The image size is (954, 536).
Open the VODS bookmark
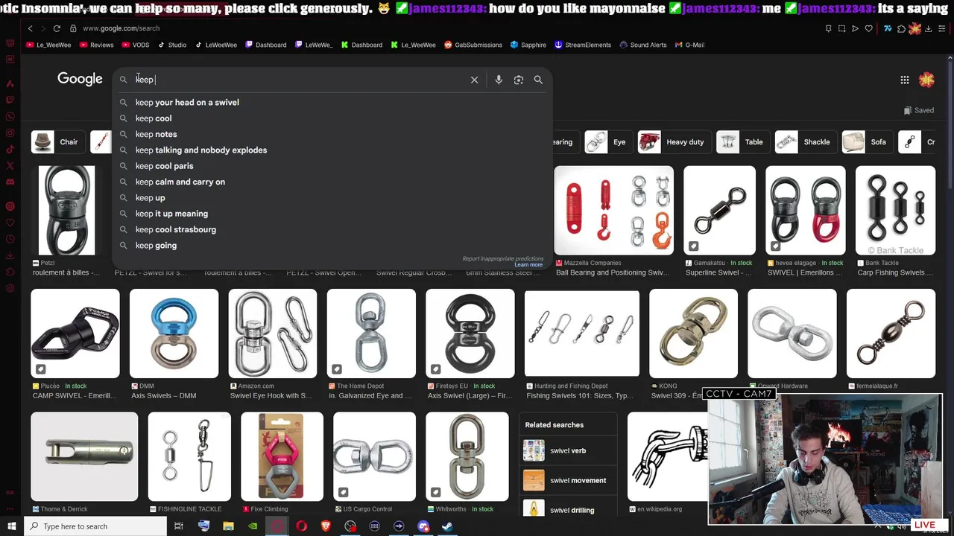coord(135,45)
